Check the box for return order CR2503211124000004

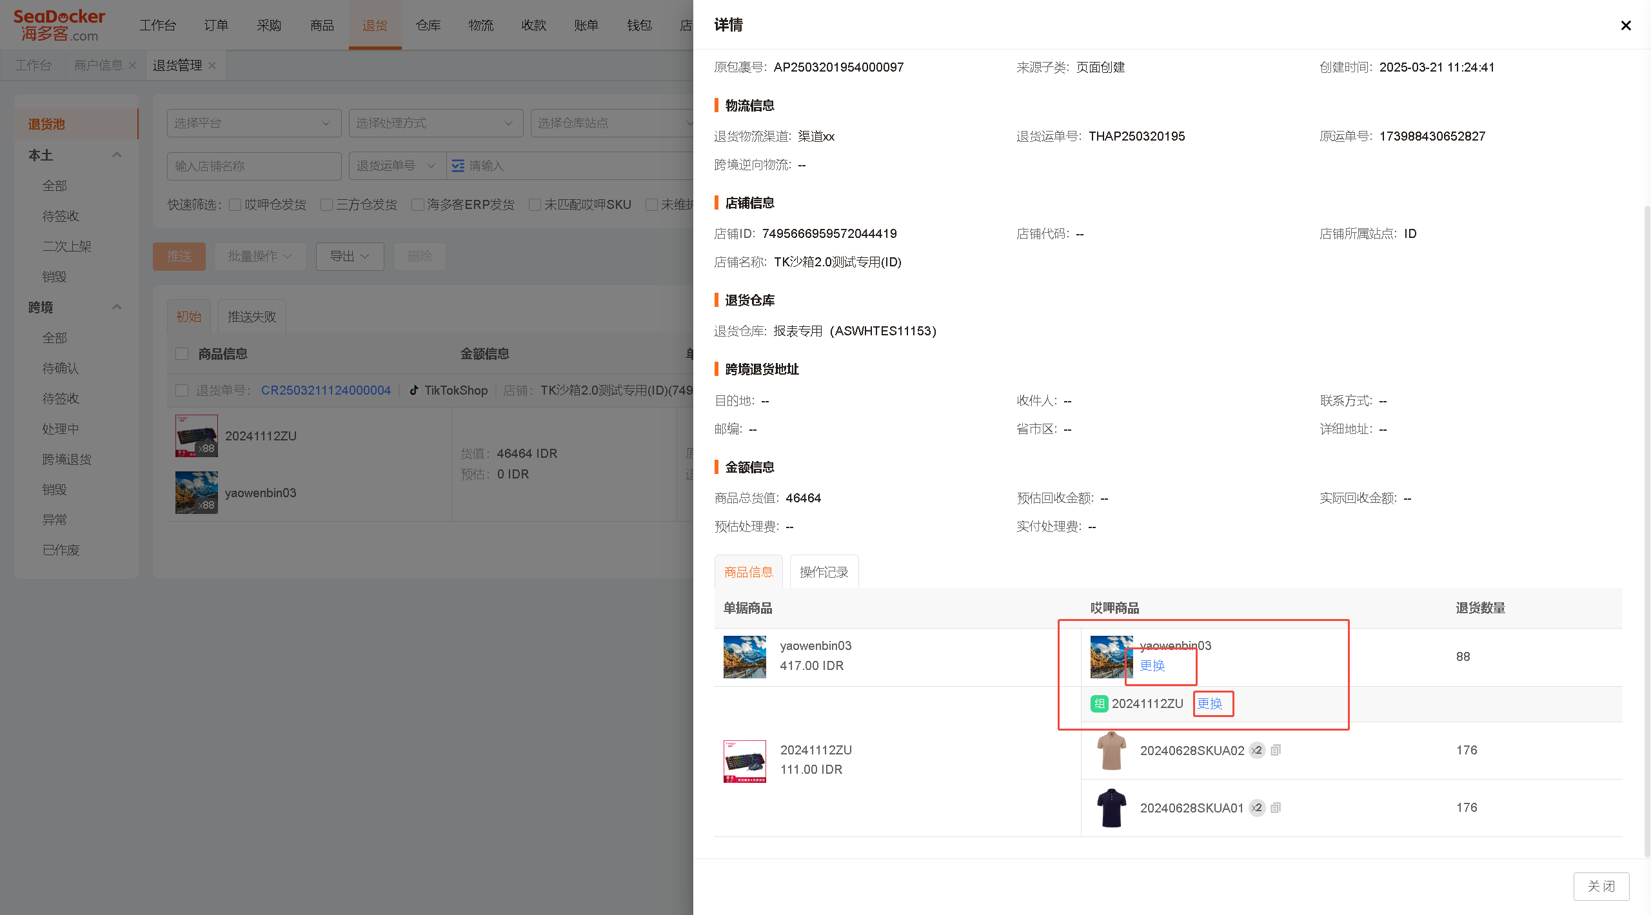pyautogui.click(x=182, y=390)
